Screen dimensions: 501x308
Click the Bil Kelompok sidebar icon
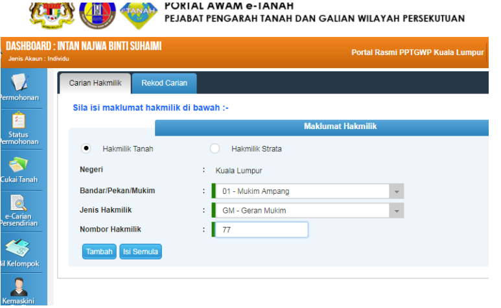19,249
